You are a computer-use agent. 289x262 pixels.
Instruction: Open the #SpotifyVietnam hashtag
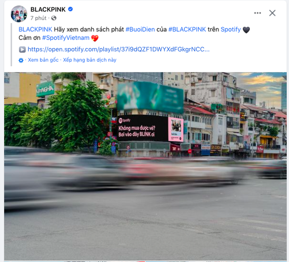pos(66,38)
